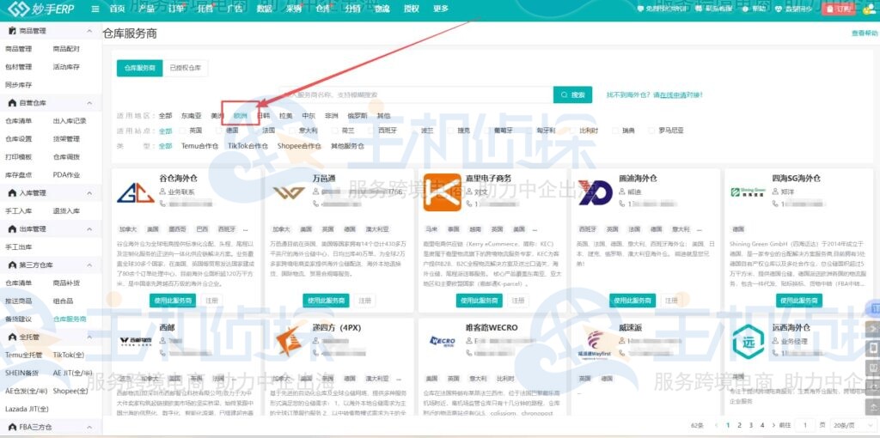Check the 法国 site checkbox
The image size is (880, 438).
point(254,131)
